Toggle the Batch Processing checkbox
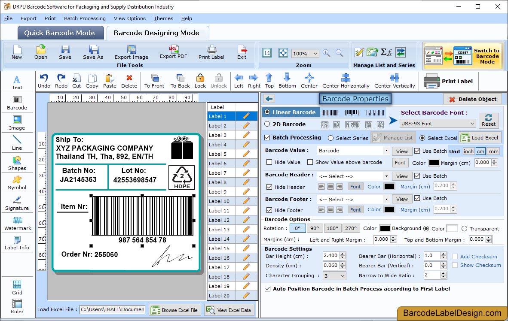Viewport: 508px width, 321px height. point(267,137)
